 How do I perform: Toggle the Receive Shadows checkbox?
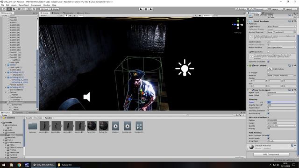click(269, 45)
